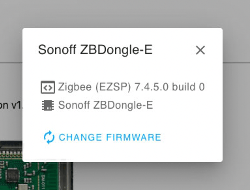Click the circular refresh arrows icon
Viewport: 250px width, 190px height.
click(x=49, y=137)
